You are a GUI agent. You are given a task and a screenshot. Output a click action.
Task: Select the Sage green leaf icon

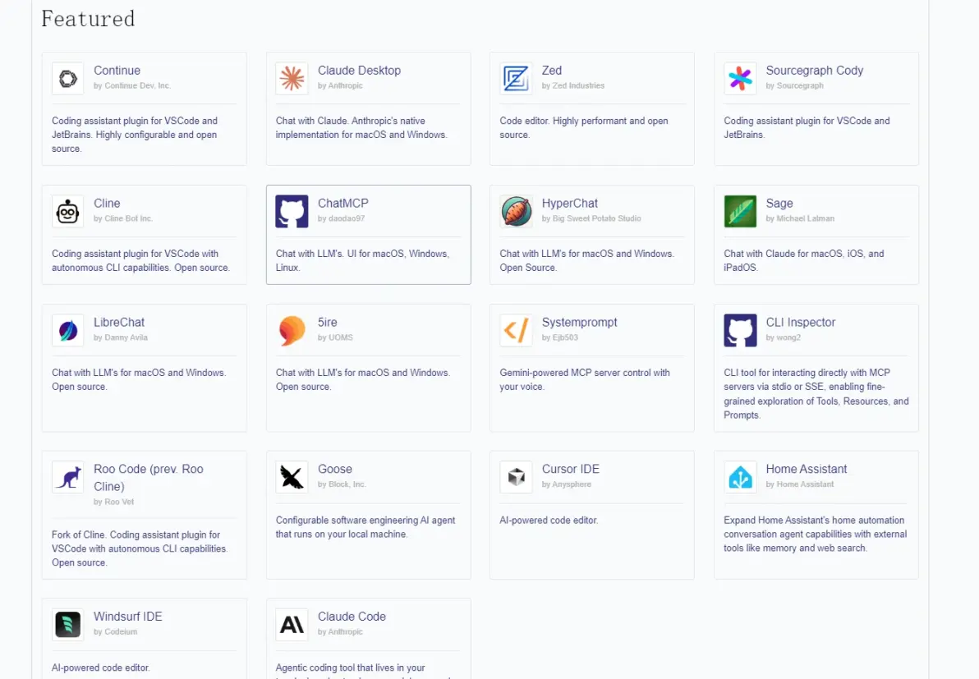740,211
